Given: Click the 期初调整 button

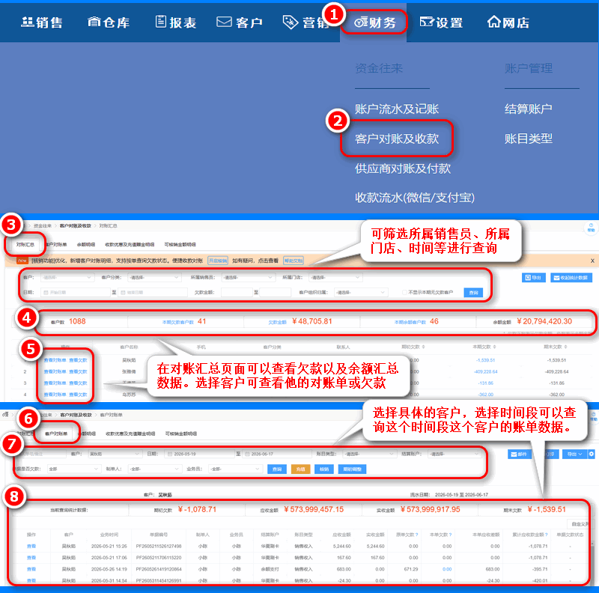Looking at the screenshot, I should pos(352,469).
